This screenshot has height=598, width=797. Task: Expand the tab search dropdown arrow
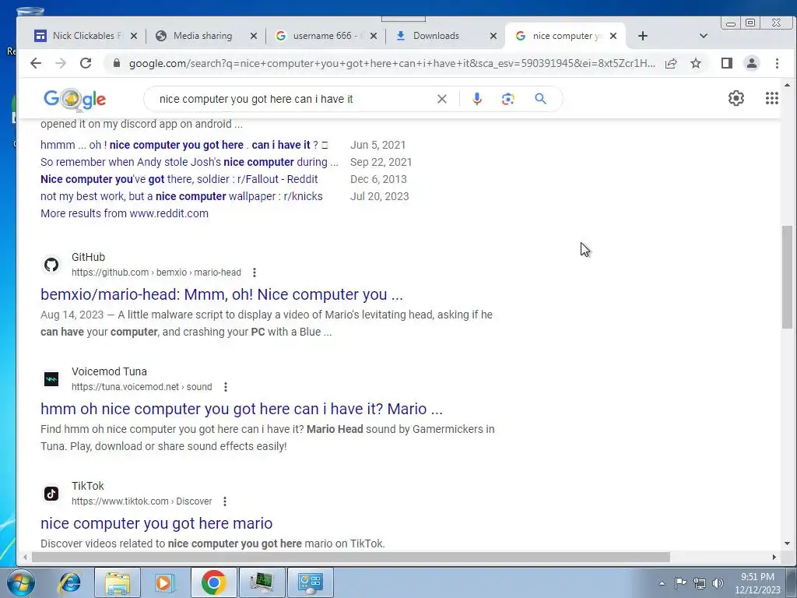704,36
